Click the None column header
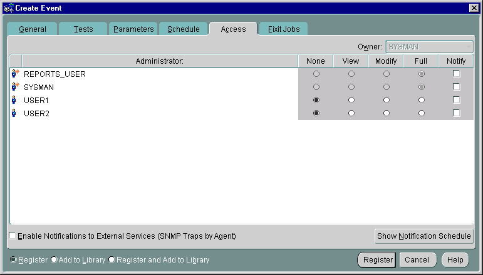Image resolution: width=483 pixels, height=275 pixels. pyautogui.click(x=316, y=61)
